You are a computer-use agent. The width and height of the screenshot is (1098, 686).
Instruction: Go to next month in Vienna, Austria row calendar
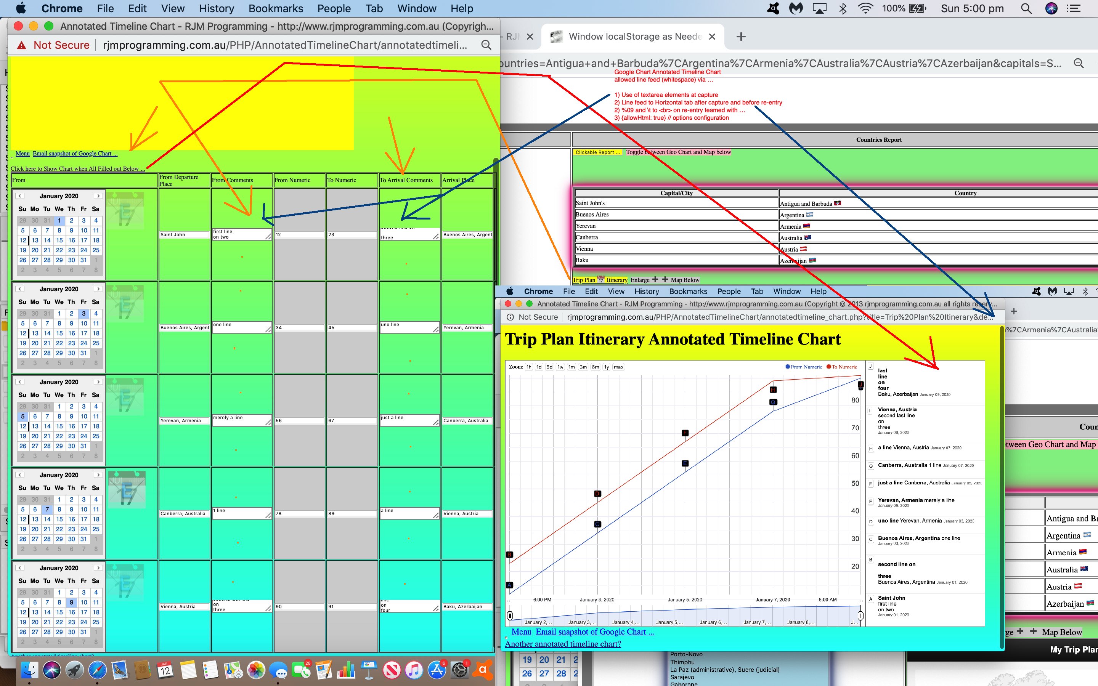point(98,568)
